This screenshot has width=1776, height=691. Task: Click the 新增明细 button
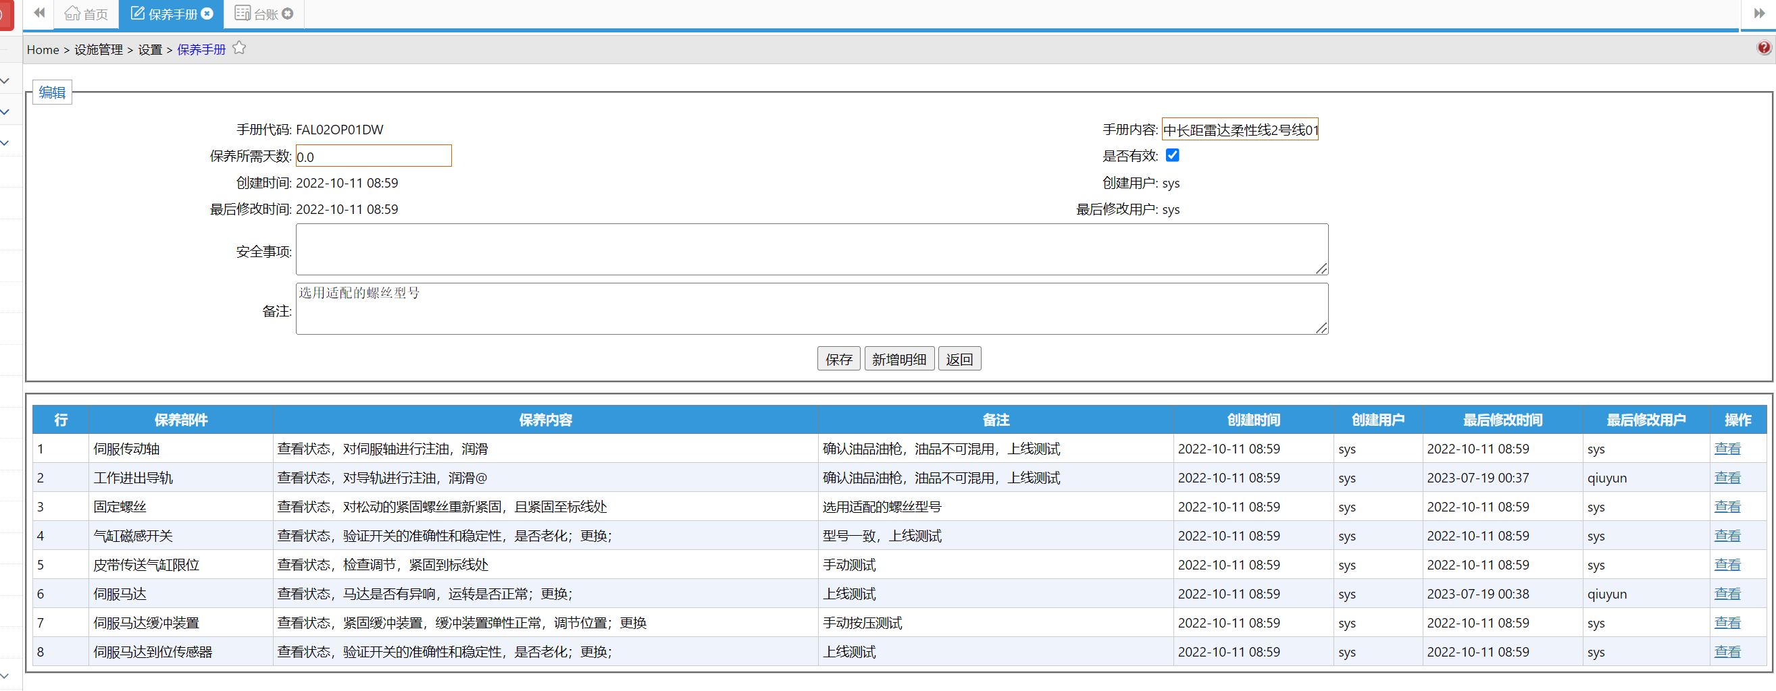pos(899,359)
